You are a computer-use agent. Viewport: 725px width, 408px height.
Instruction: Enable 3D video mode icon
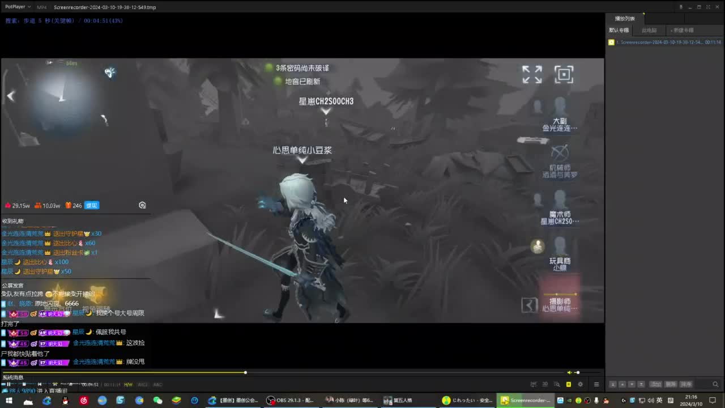[545, 384]
